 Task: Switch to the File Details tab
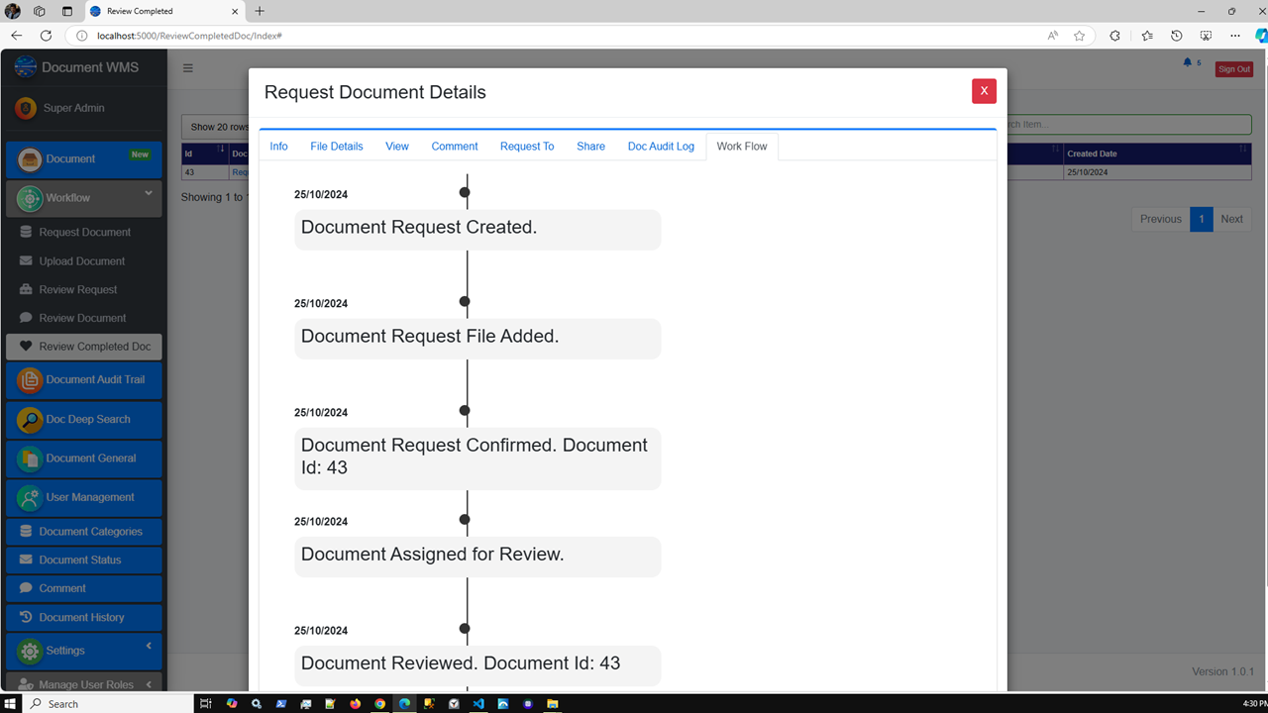coord(336,146)
